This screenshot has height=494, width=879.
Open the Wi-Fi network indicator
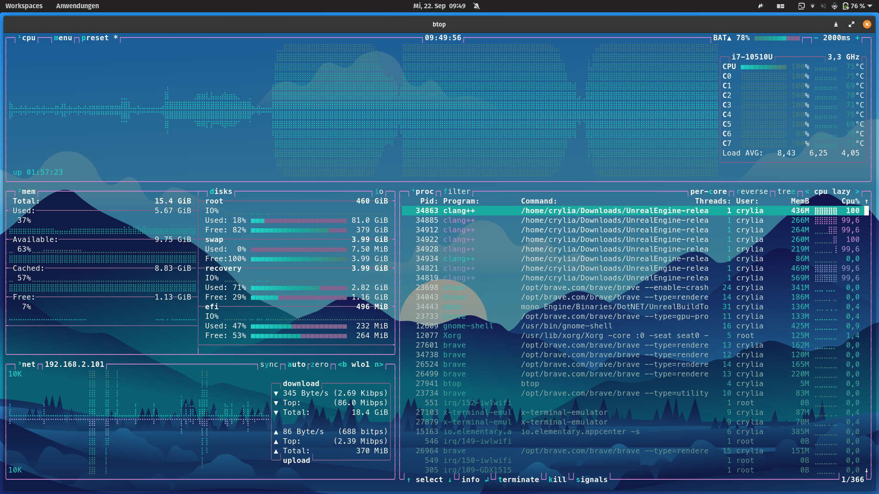[813, 6]
